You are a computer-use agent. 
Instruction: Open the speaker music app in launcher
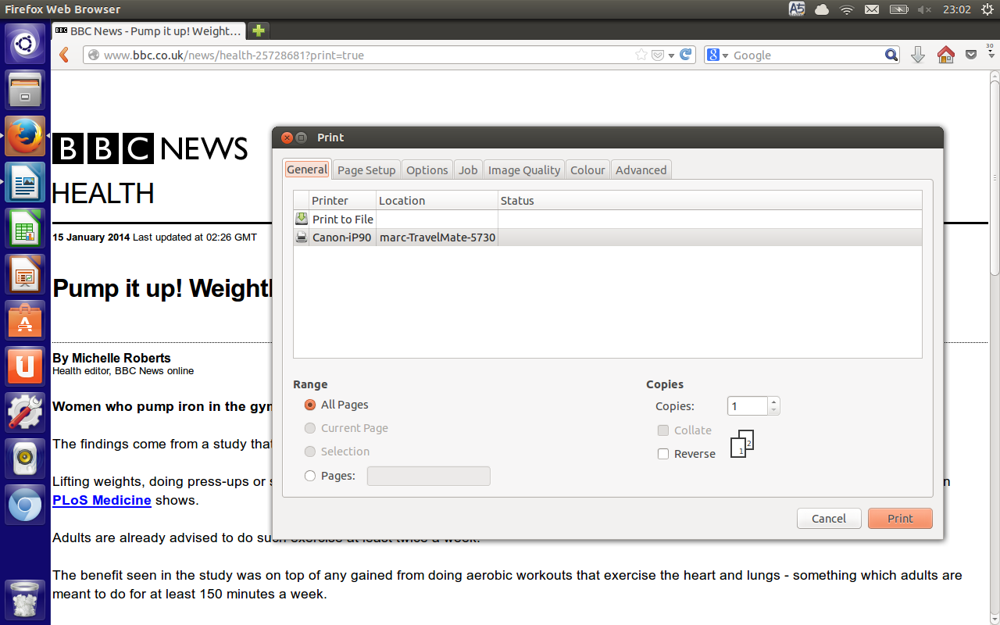[25, 459]
